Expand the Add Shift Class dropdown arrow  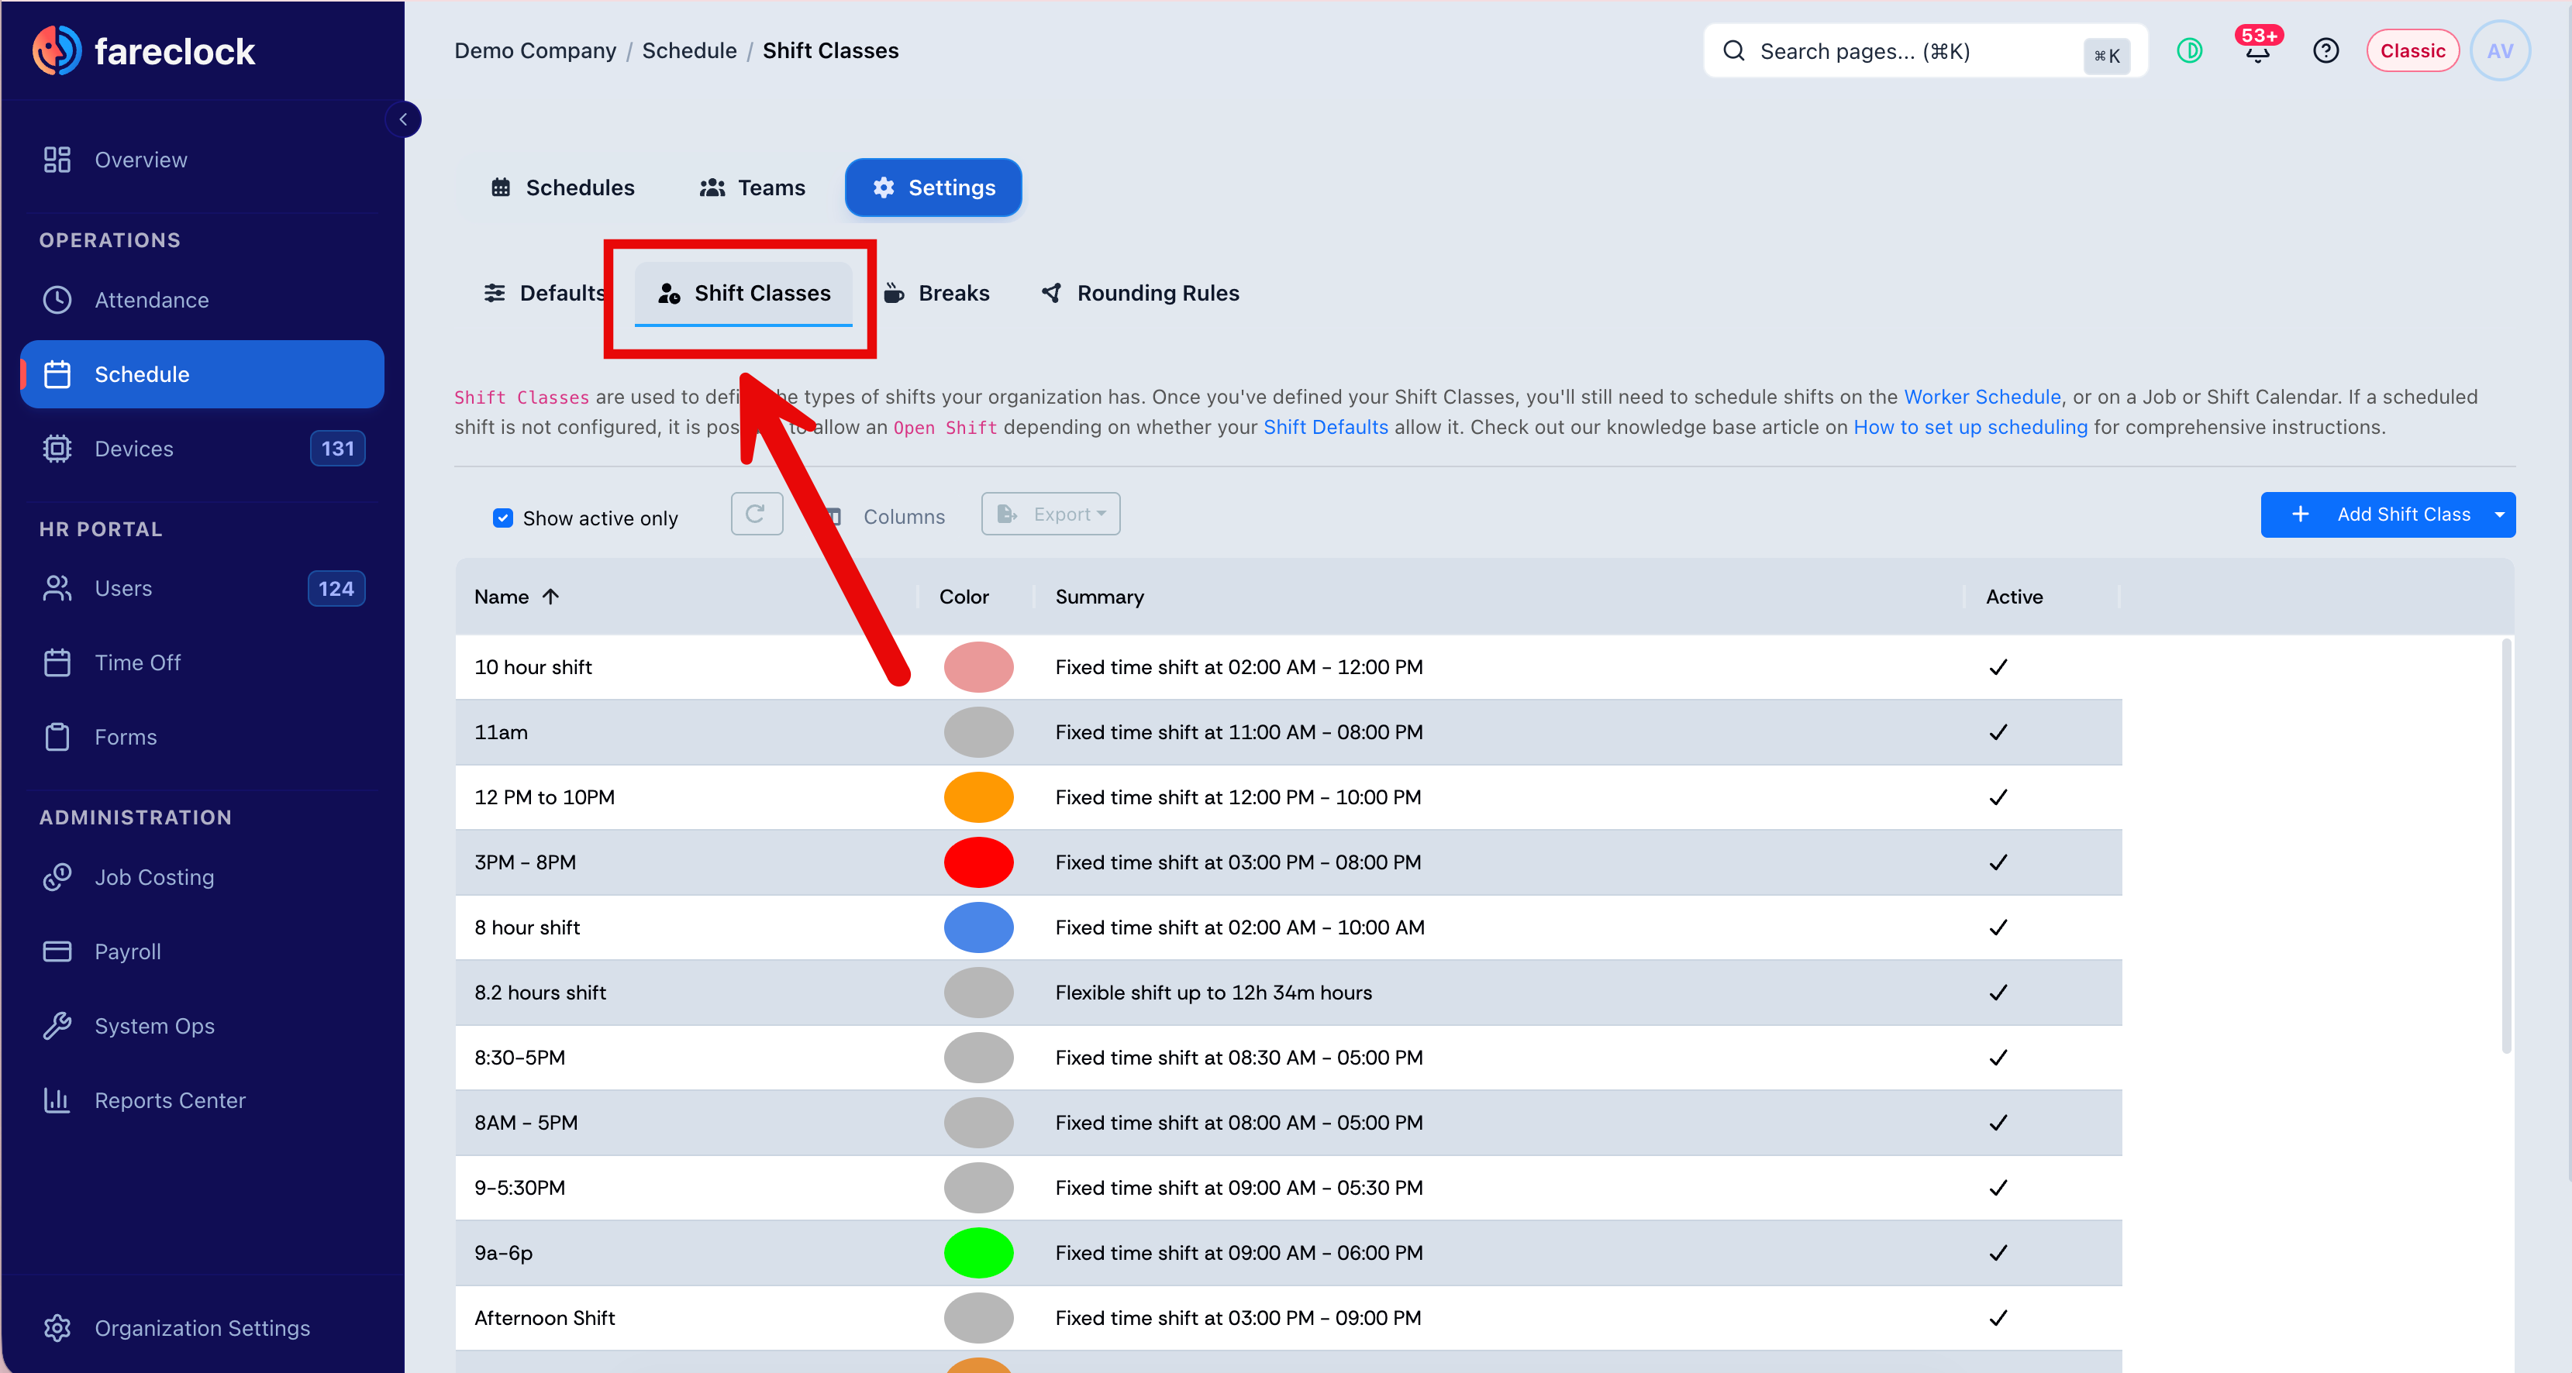click(x=2499, y=514)
